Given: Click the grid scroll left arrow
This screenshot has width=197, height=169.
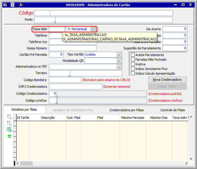Looking at the screenshot, I should 17,163.
